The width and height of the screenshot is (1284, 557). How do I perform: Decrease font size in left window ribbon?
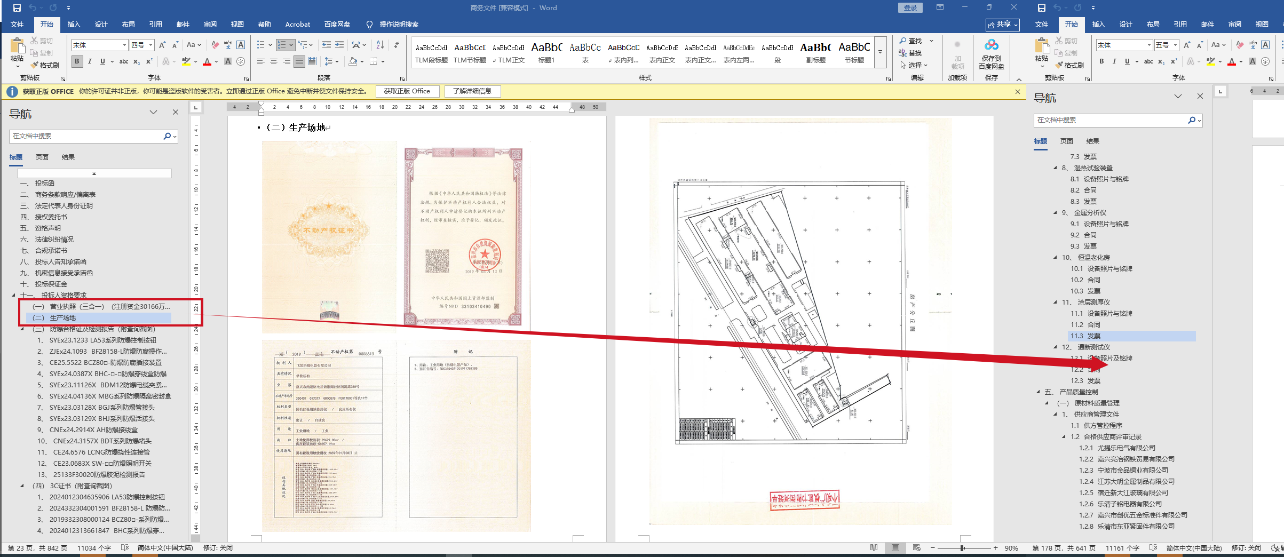point(175,45)
